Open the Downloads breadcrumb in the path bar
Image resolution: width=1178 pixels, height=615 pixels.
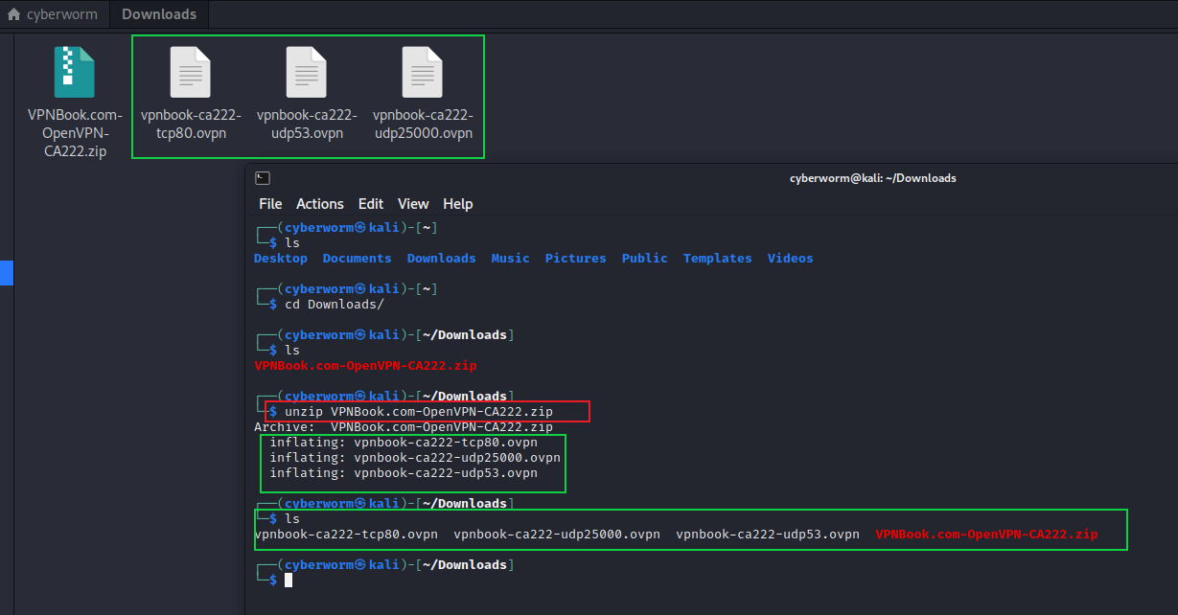coord(159,14)
